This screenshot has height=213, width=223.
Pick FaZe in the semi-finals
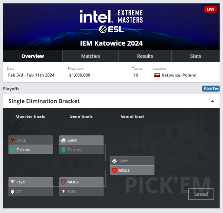81,191
